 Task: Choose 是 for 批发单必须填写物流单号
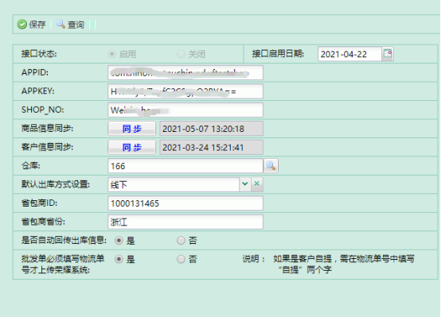[x=119, y=259]
